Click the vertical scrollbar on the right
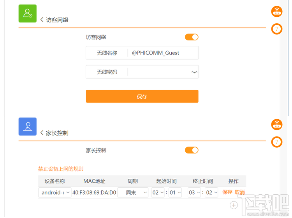Screen dimensions: 292x218 coord(288,58)
